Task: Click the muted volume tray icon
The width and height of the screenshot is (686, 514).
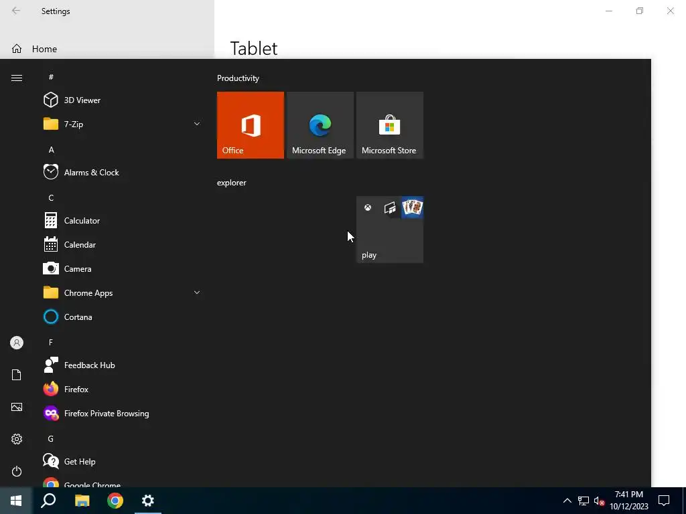Action: 600,501
